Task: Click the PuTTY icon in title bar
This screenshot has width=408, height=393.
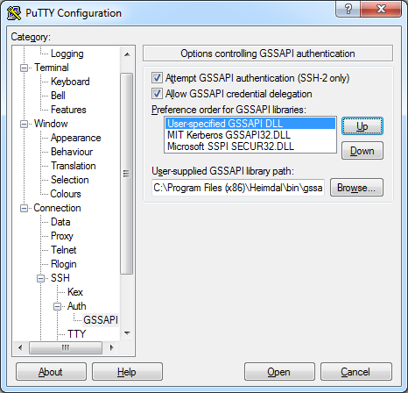Action: click(14, 13)
